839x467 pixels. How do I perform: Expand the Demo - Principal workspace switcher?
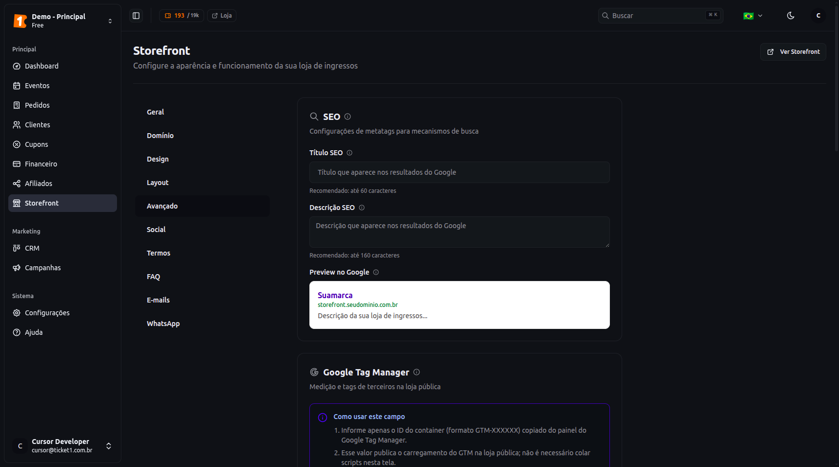[x=63, y=21]
